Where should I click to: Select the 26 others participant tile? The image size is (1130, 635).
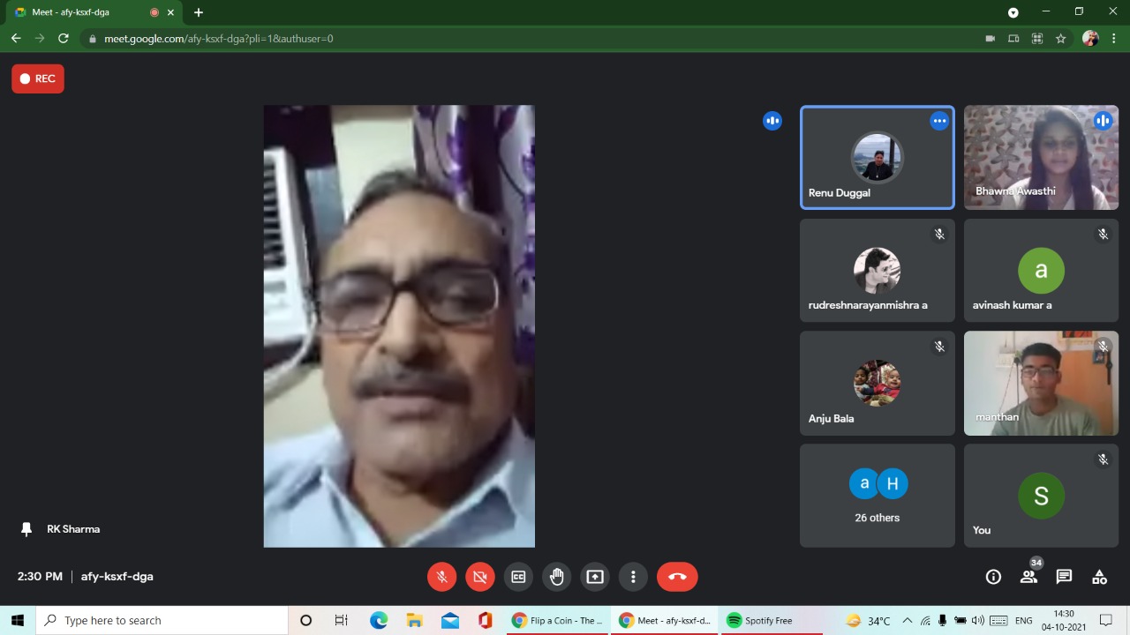tap(877, 496)
